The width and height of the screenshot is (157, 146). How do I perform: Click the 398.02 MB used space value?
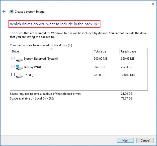click(x=128, y=75)
